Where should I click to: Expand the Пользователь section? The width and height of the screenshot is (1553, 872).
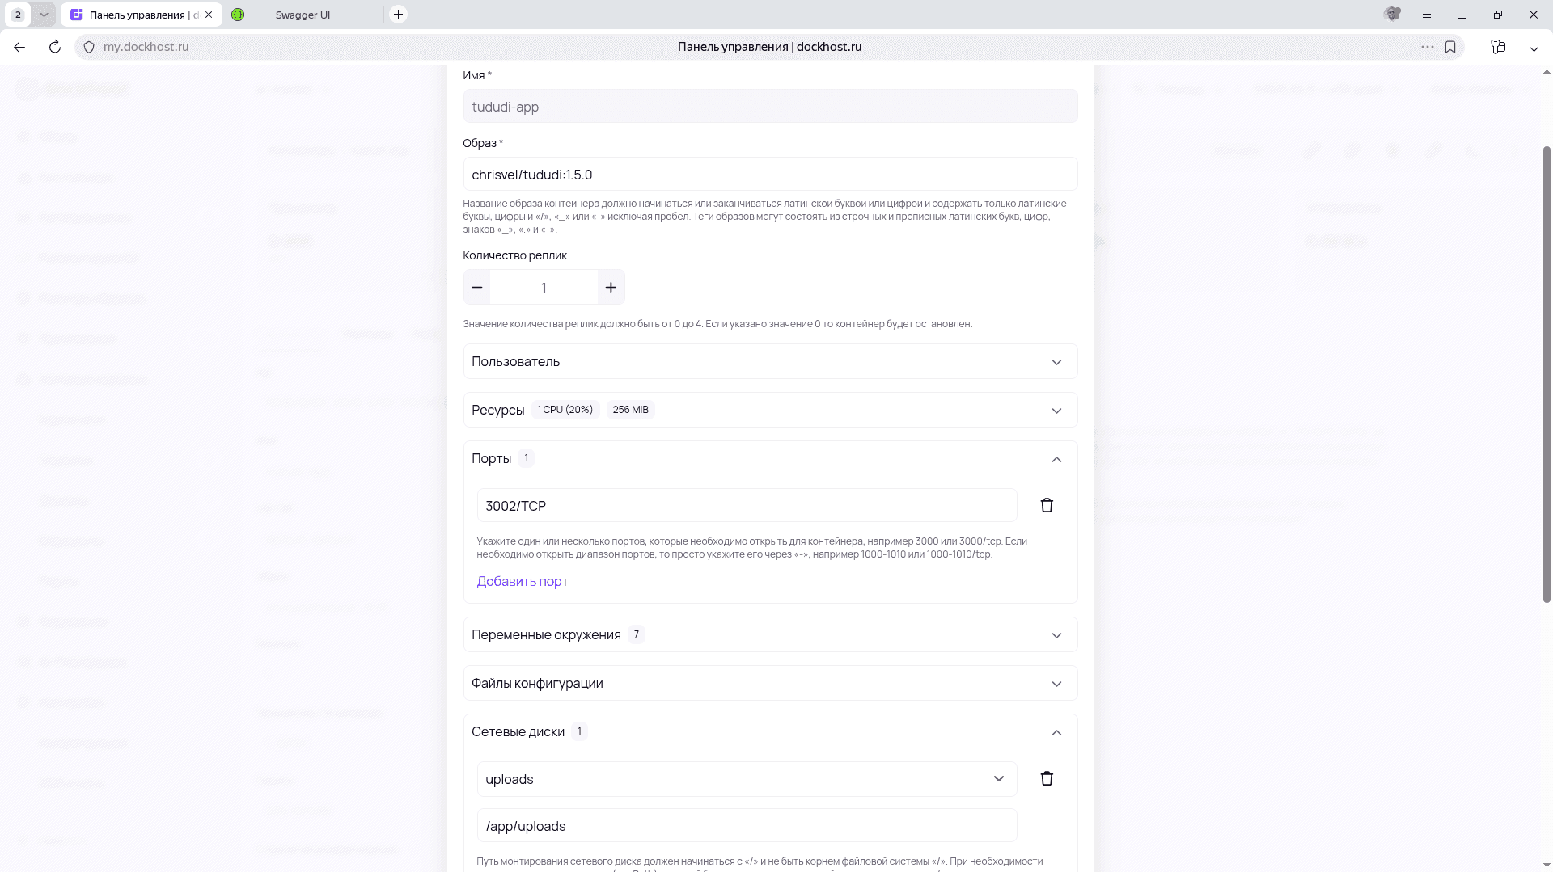(x=770, y=361)
